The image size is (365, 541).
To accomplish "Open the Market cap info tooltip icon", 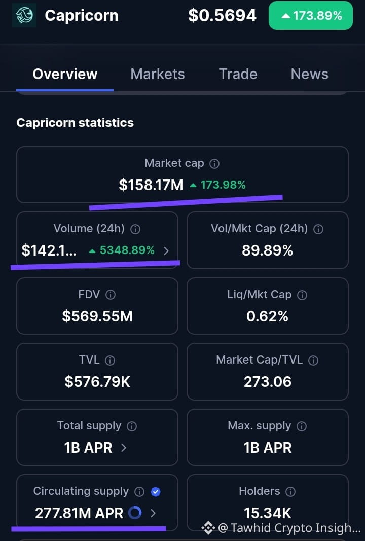I will [x=214, y=164].
